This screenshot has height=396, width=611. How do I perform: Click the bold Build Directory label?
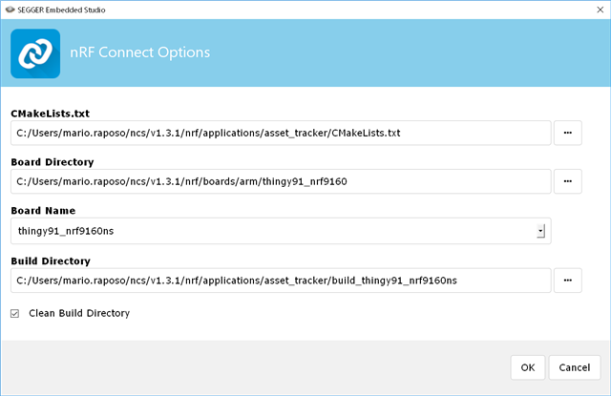(x=51, y=260)
